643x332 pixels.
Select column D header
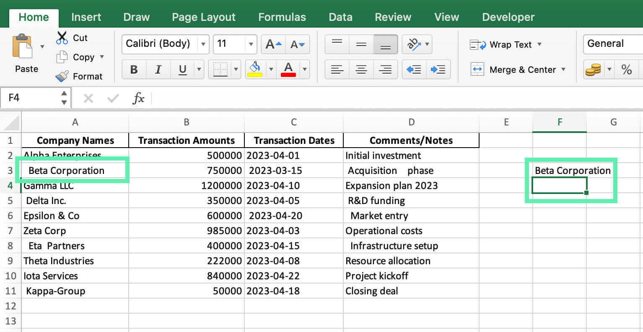point(411,122)
